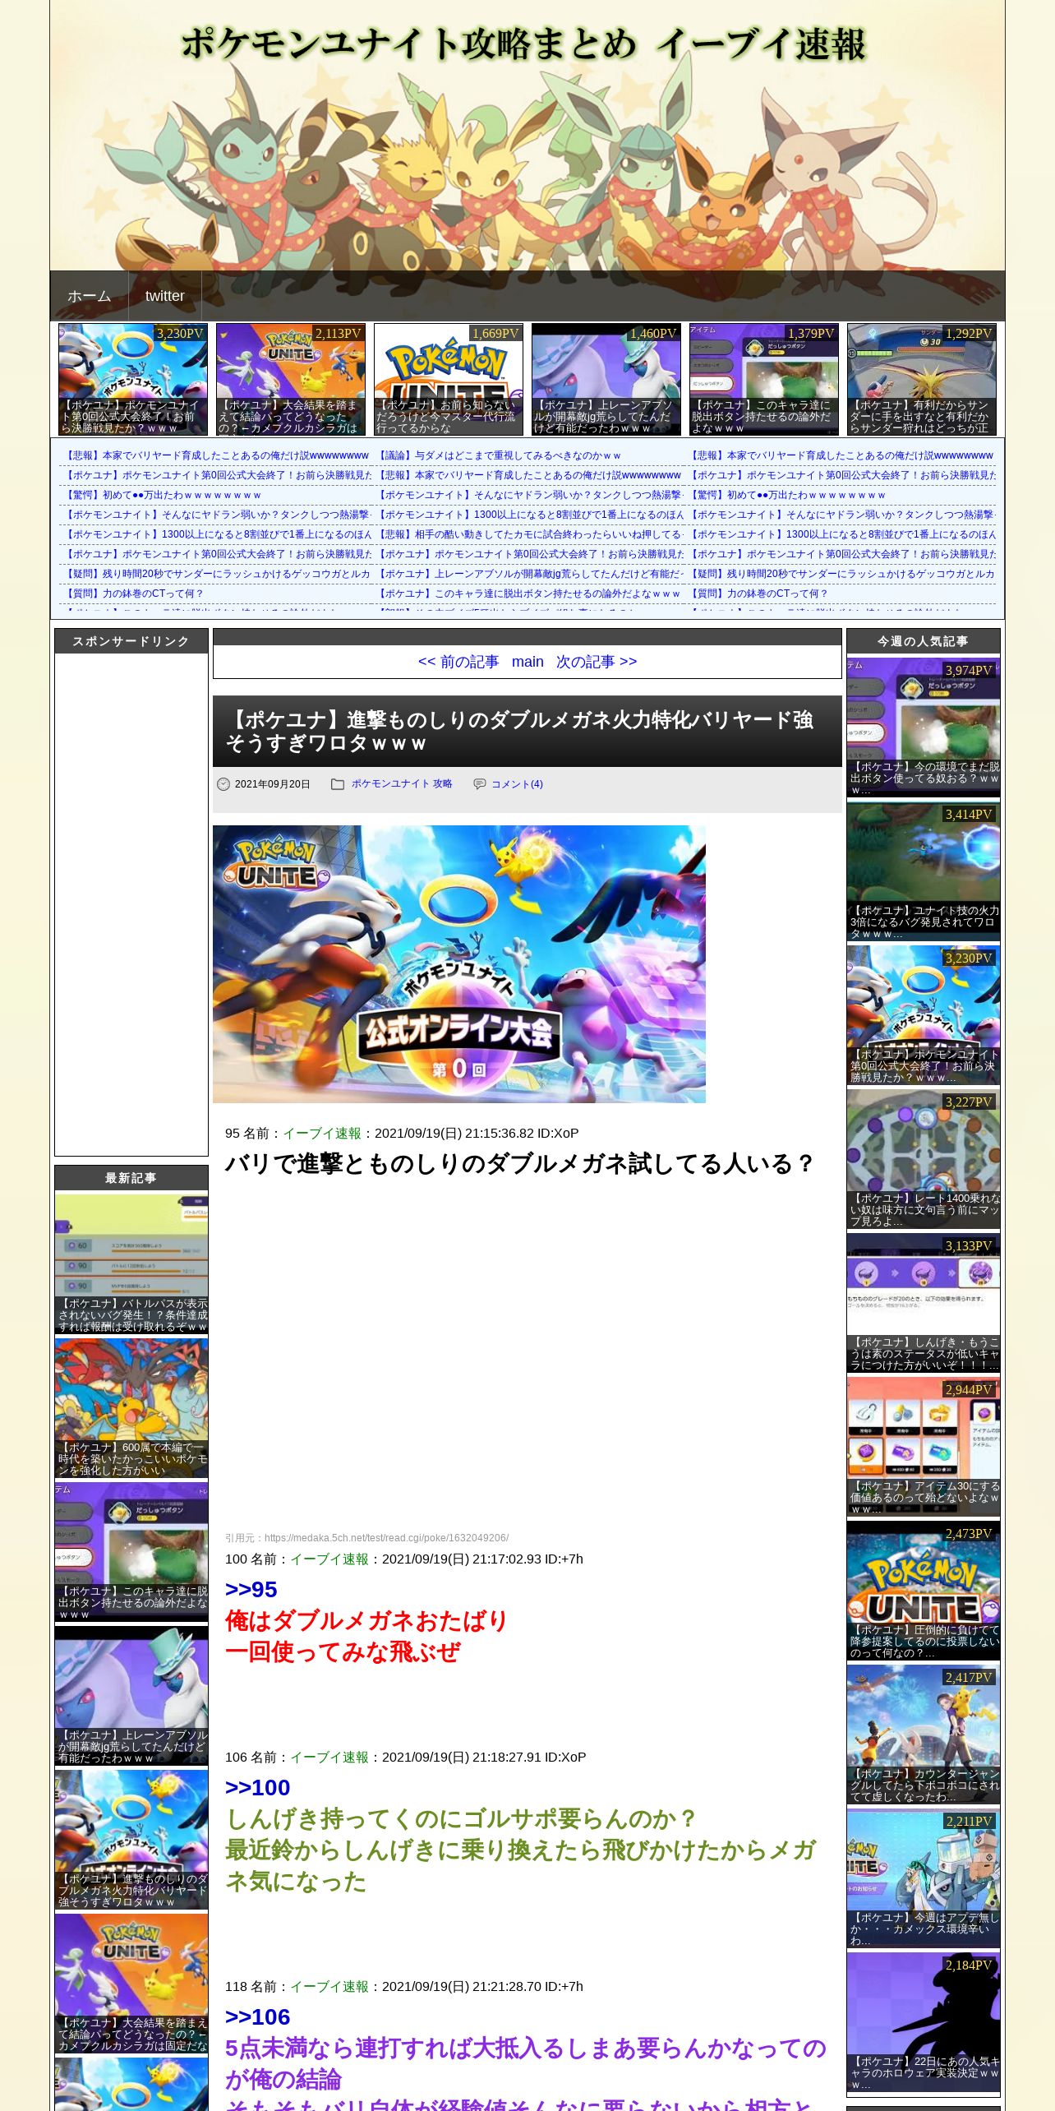Click the スポンサードリンク sidebar header
The image size is (1055, 2111).
point(131,641)
